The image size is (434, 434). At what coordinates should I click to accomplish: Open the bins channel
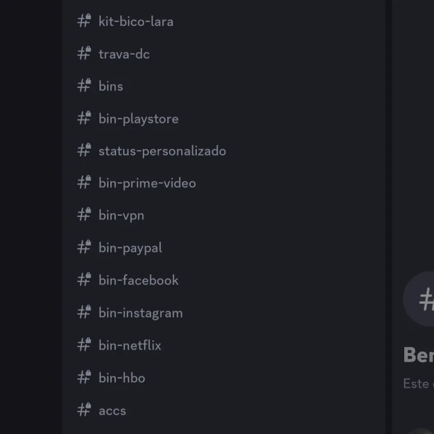(x=110, y=86)
